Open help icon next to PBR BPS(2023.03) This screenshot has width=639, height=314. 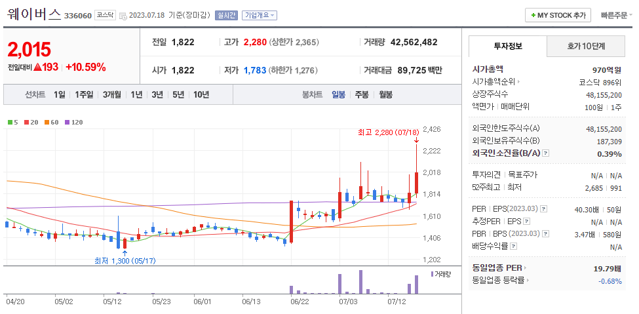tap(546, 233)
